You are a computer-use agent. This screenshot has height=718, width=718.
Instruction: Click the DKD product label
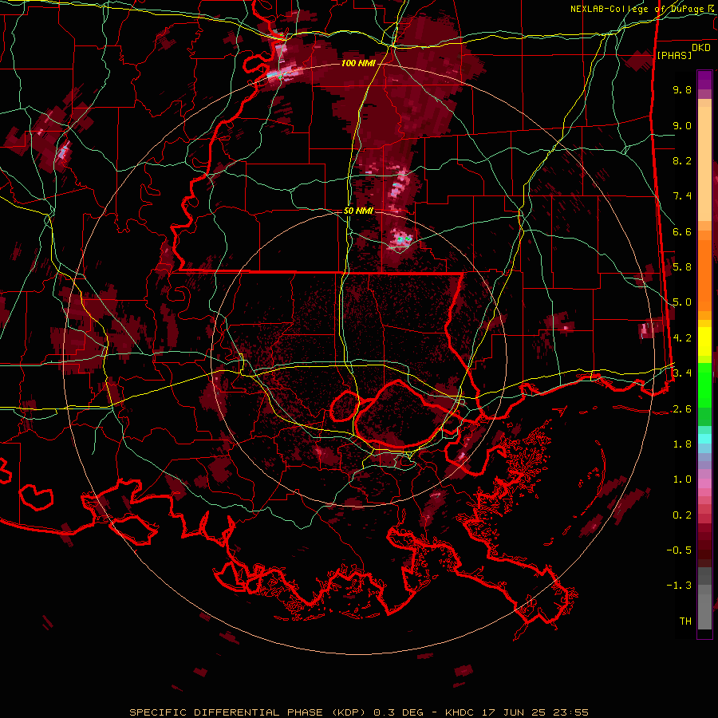[701, 48]
